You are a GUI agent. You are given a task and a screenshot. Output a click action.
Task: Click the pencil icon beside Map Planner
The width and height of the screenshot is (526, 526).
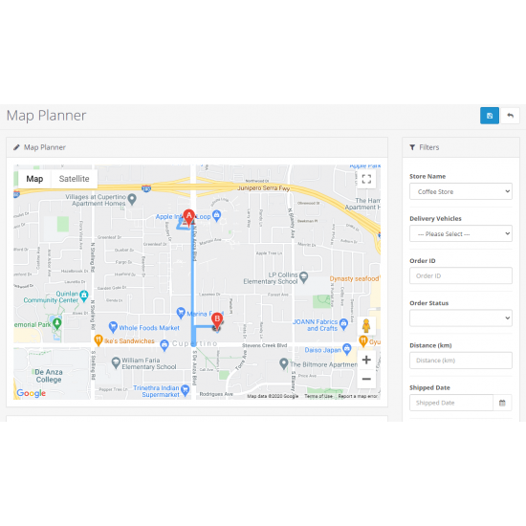16,147
